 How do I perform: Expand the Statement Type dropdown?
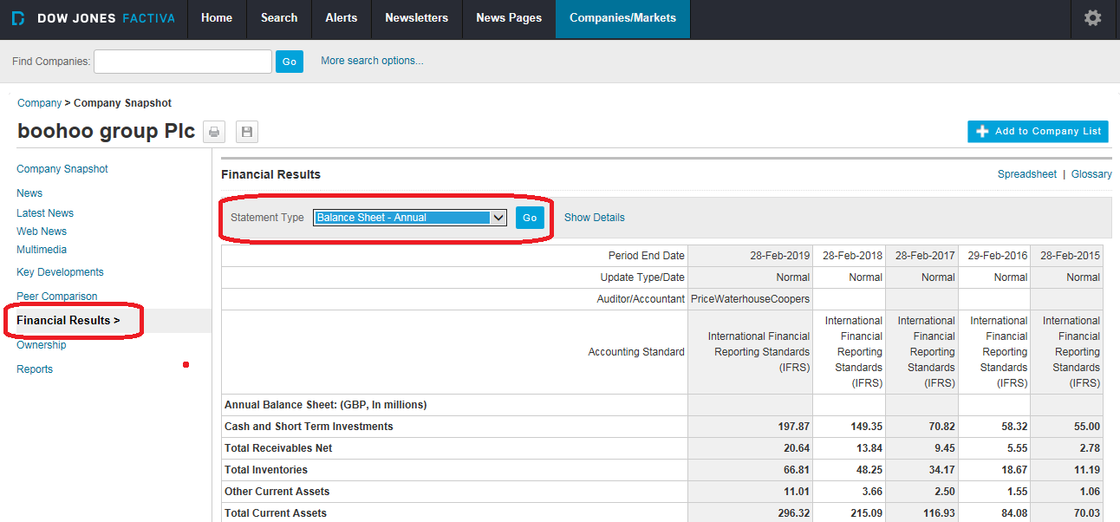498,218
